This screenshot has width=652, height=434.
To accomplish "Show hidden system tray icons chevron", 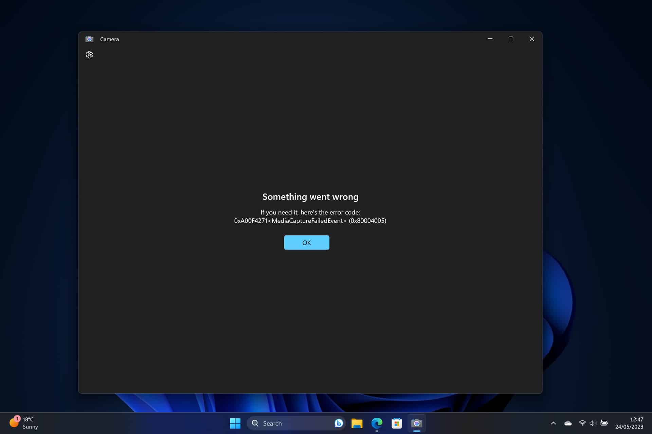I will (553, 423).
